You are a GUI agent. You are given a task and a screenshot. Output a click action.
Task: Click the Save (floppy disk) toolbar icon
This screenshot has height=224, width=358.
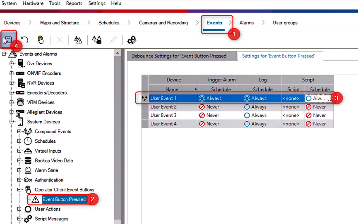pos(7,40)
